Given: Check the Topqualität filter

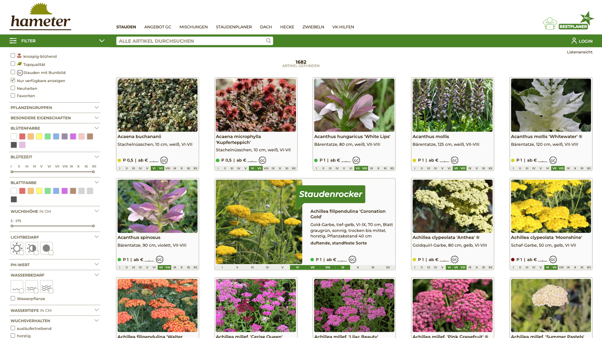Looking at the screenshot, I should (13, 64).
